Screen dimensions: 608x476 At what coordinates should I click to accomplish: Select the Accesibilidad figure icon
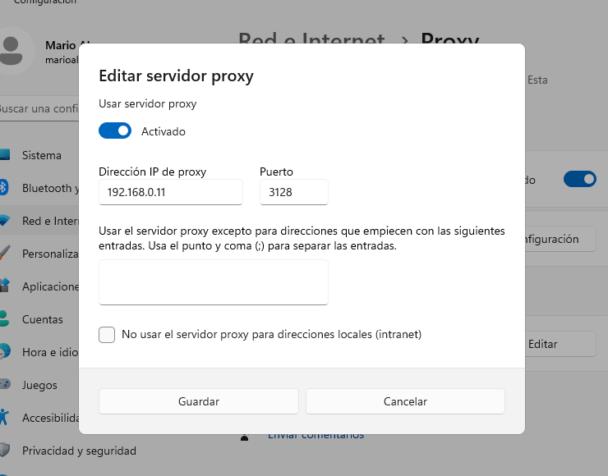(x=4, y=418)
